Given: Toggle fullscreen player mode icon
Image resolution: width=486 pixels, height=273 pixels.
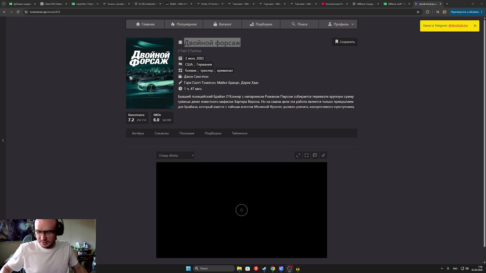Looking at the screenshot, I should [307, 155].
